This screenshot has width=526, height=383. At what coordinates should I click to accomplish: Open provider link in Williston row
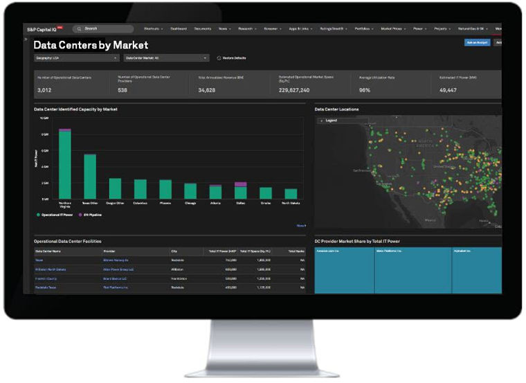118,269
